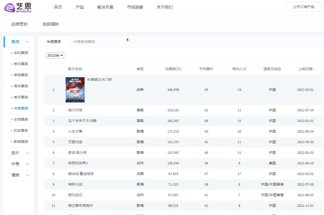This screenshot has height=215, width=324.
Task: Click the 品牌营销 sub-navigation link
Action: coord(19,24)
